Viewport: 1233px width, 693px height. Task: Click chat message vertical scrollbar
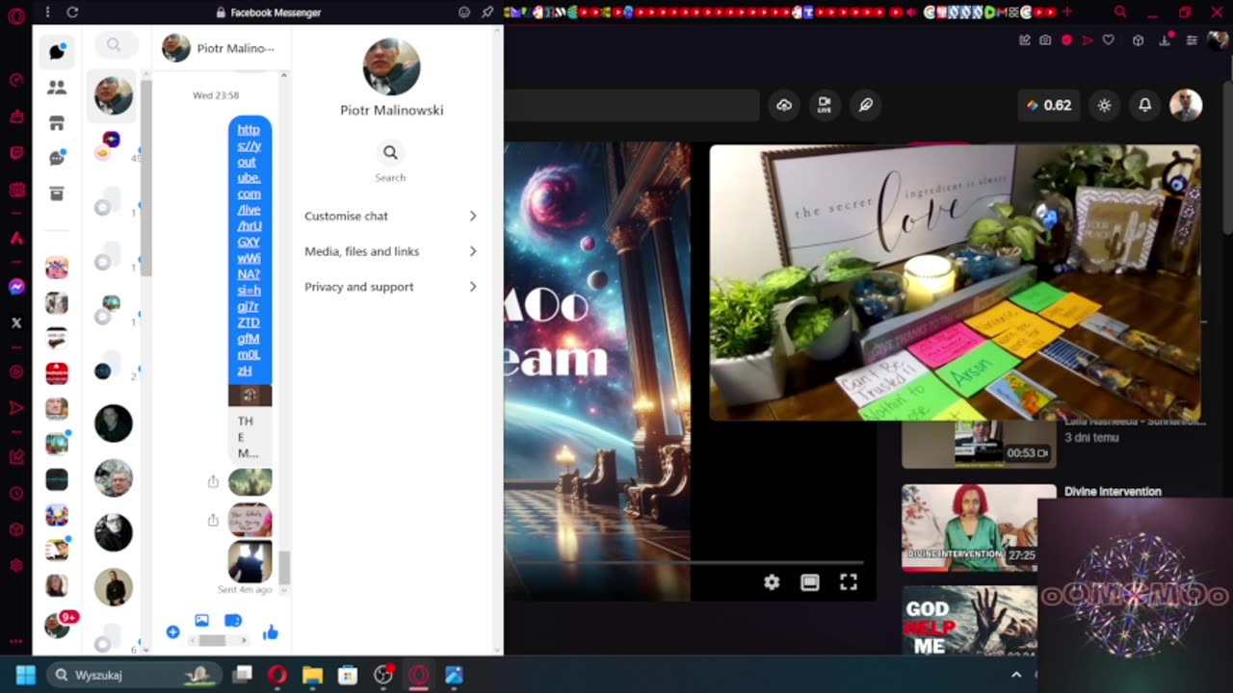point(285,568)
